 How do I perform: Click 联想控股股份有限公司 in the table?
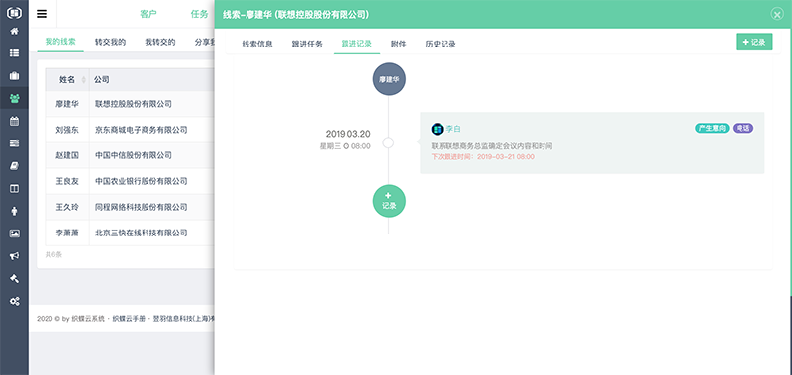pos(134,104)
